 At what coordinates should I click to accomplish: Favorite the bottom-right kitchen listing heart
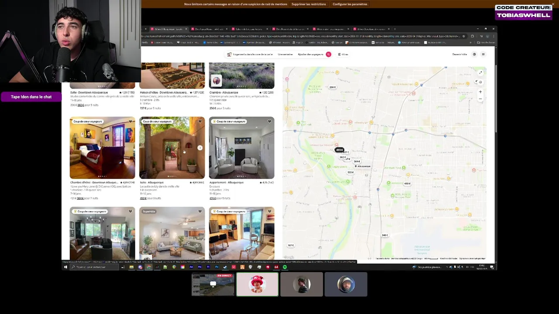[x=269, y=211]
